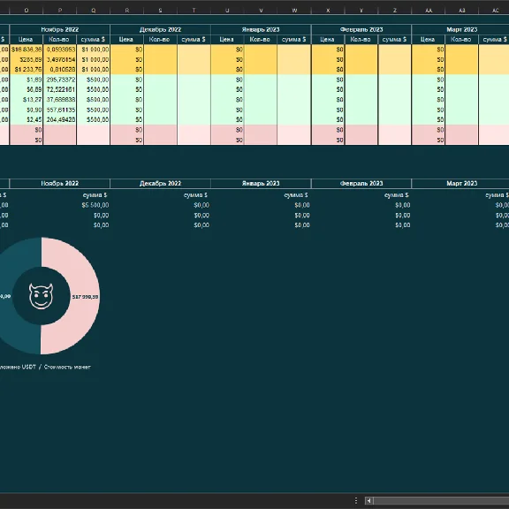Click the chart caption 'Стоимость монет'
Screen dimensions: 509x509
pyautogui.click(x=67, y=367)
